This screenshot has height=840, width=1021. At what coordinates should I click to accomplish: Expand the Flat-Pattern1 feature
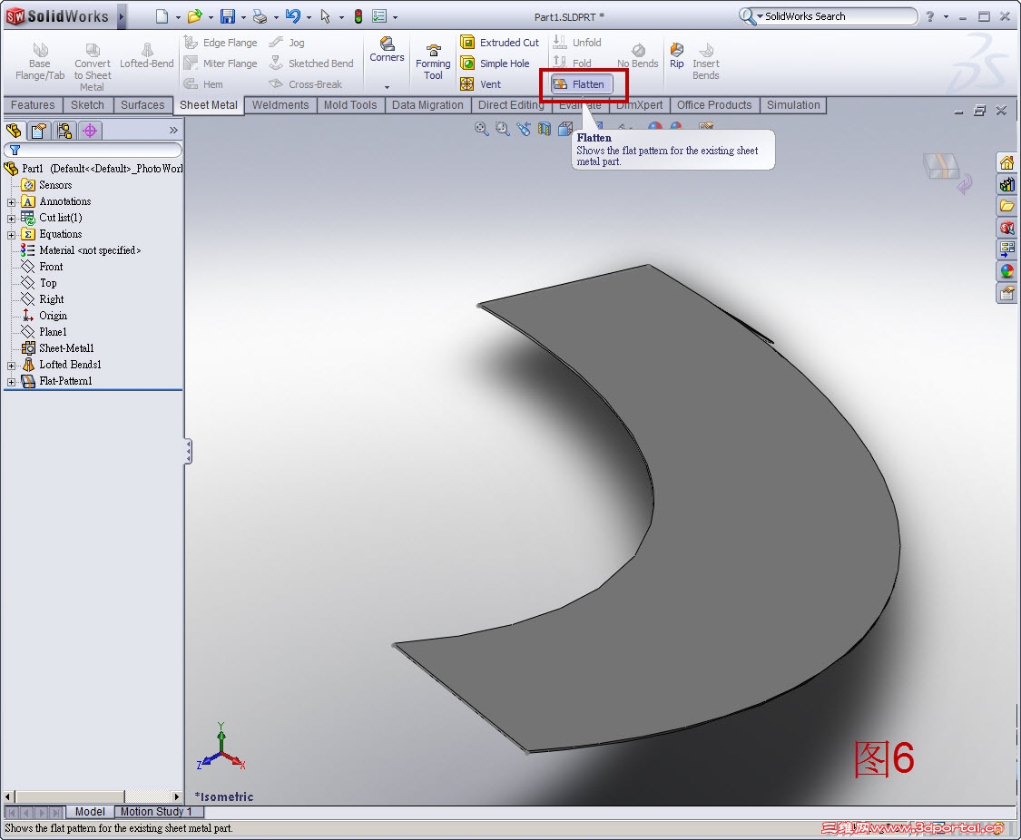[x=11, y=382]
